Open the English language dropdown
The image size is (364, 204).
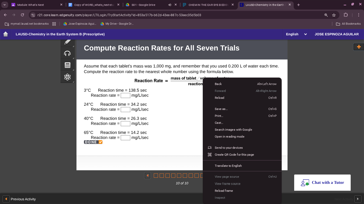click(296, 34)
